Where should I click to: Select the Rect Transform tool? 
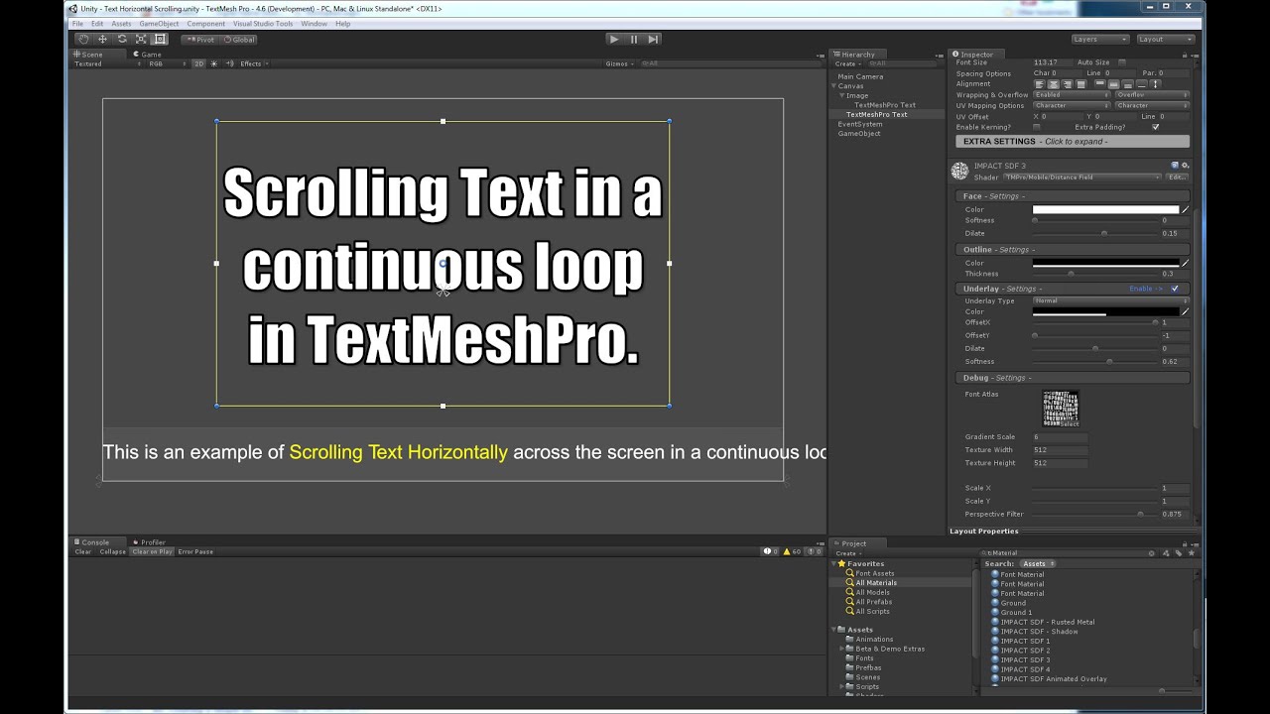pyautogui.click(x=160, y=39)
